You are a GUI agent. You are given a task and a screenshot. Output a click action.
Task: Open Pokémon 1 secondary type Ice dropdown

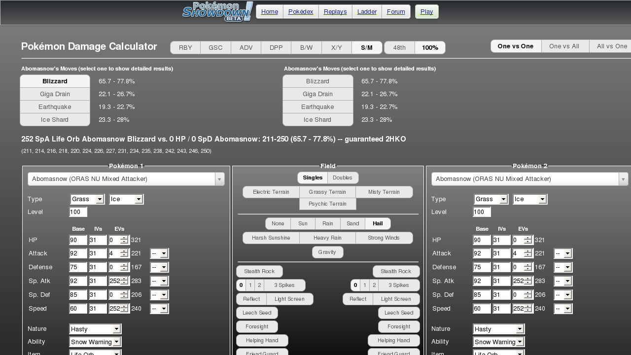[x=126, y=199]
